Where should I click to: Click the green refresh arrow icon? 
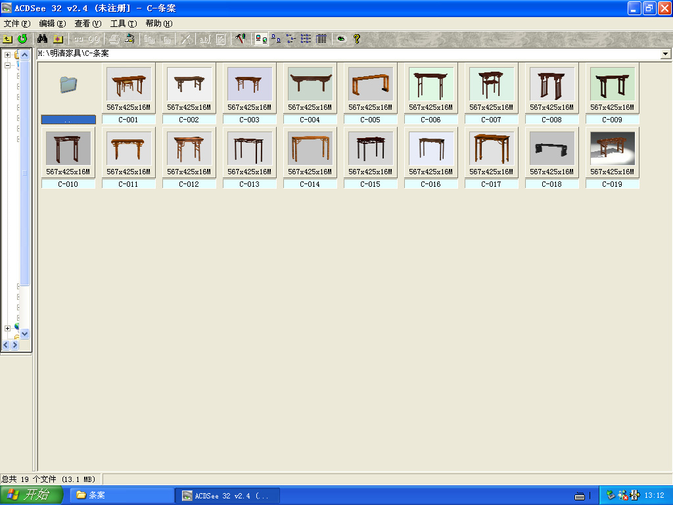tap(22, 39)
